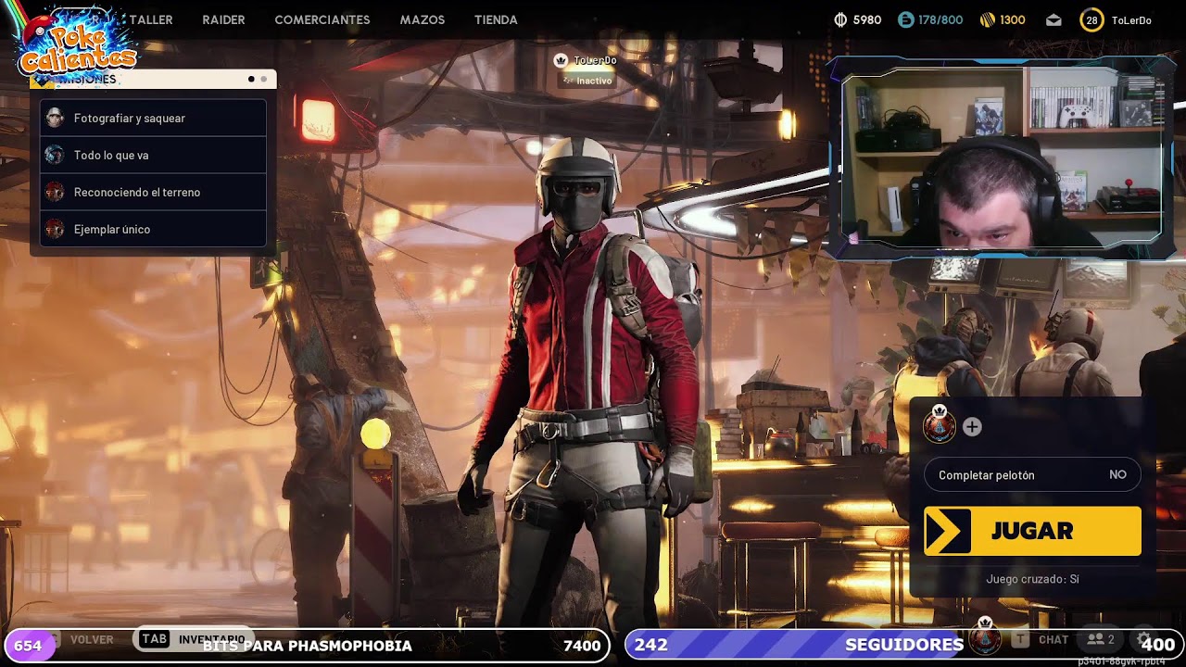Viewport: 1186px width, 667px height.
Task: Click the 178/800 stash count
Action: 940,20
